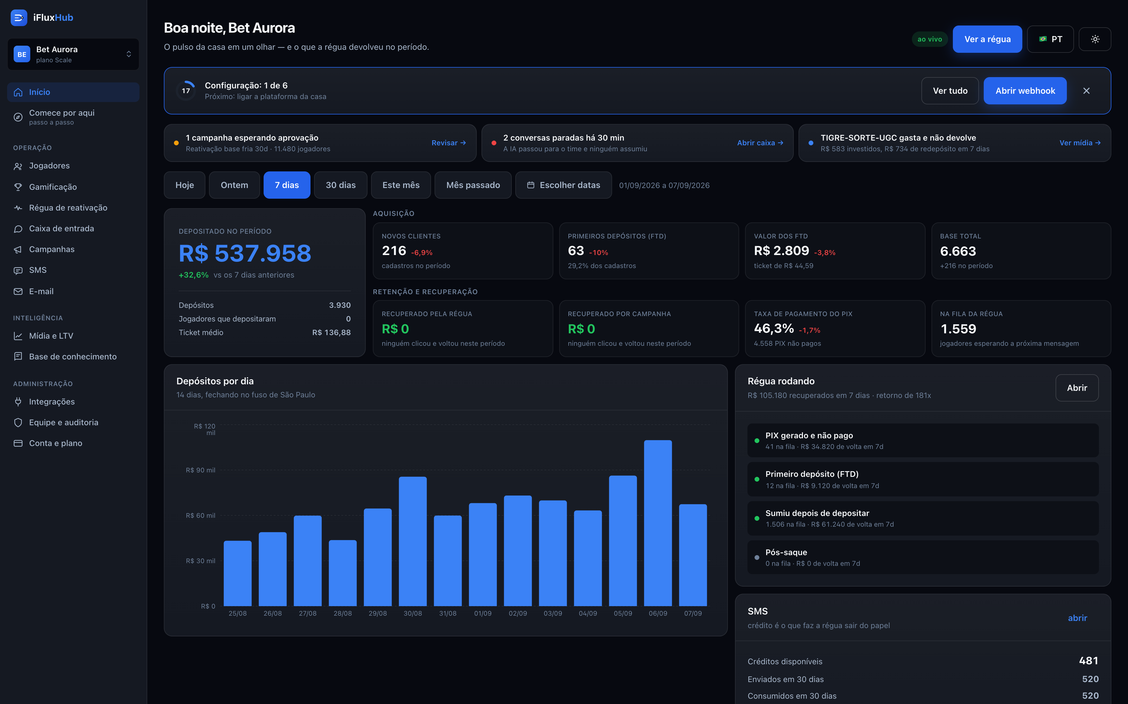Click the Recuperado pela régua card
1128x704 pixels.
[463, 329]
